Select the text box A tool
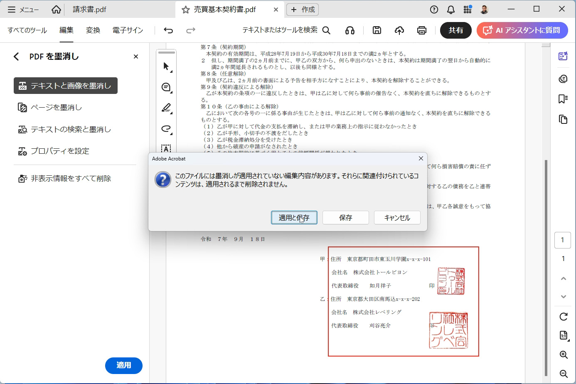 166,148
